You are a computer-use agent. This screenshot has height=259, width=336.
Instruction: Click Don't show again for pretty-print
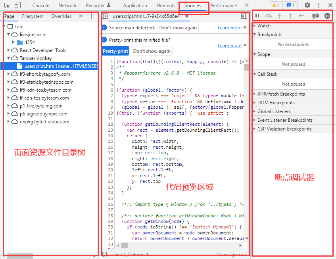coord(152,51)
